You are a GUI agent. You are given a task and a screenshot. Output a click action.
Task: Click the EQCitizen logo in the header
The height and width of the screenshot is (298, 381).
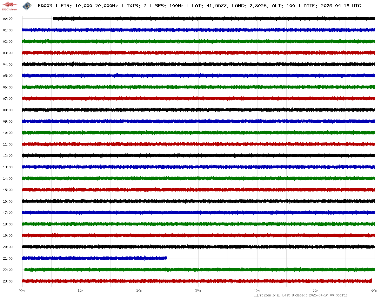click(10, 5)
